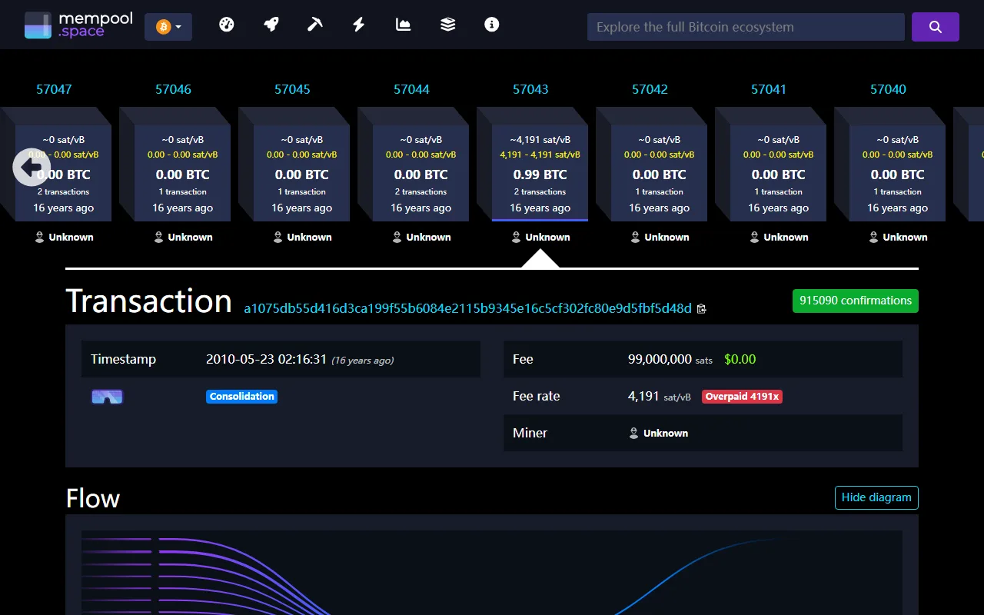Open block height 57045 link
This screenshot has width=984, height=615.
292,89
